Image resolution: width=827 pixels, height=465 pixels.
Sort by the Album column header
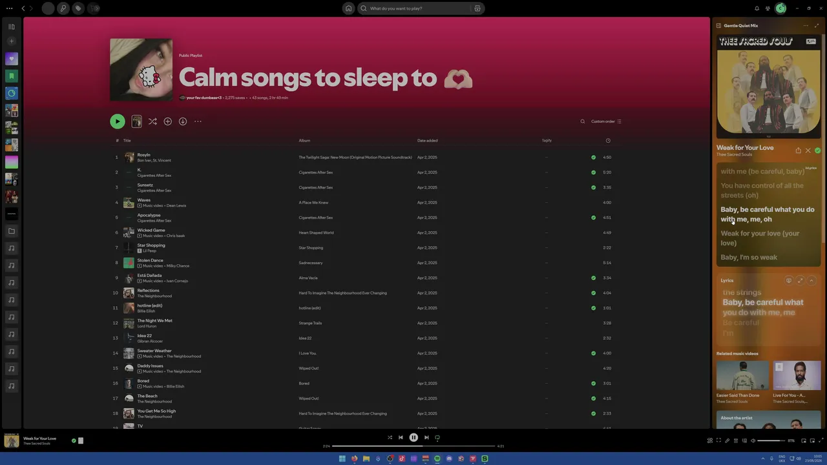(x=304, y=141)
